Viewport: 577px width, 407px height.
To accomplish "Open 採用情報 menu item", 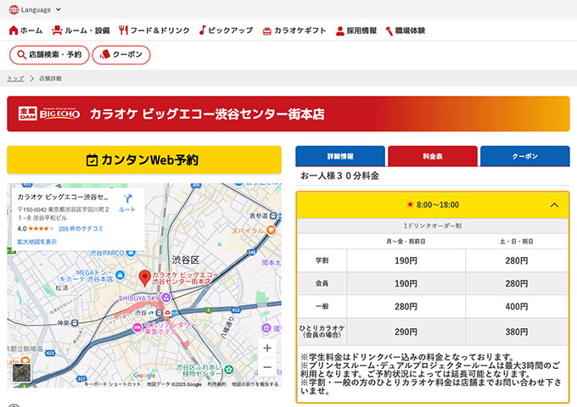I will pyautogui.click(x=356, y=31).
